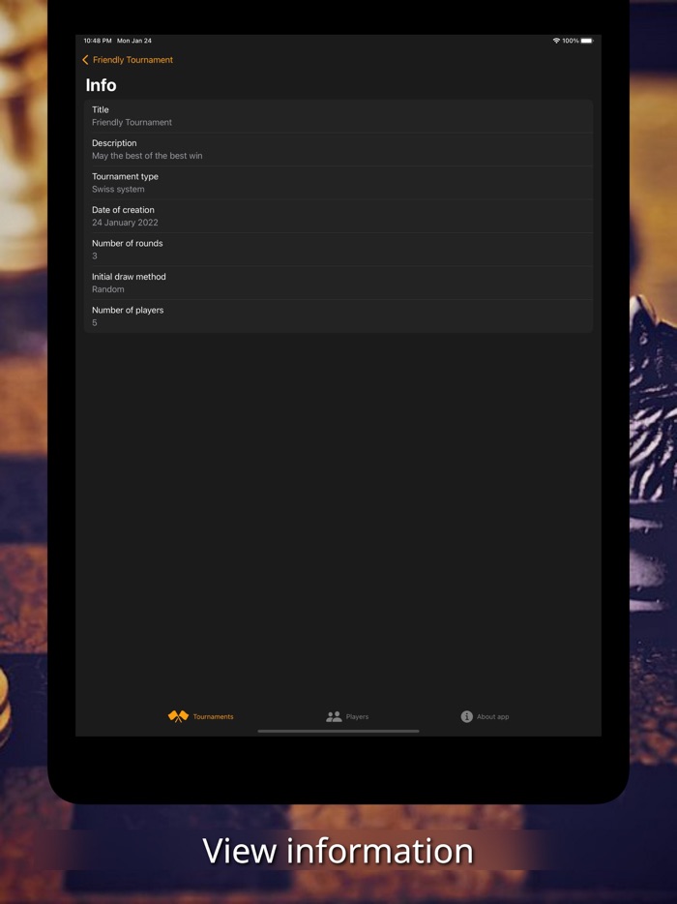Select the Description row

tap(338, 149)
